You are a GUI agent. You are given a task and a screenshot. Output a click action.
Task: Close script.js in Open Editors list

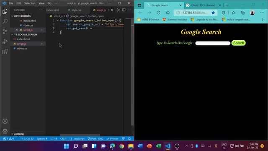coord(17,30)
